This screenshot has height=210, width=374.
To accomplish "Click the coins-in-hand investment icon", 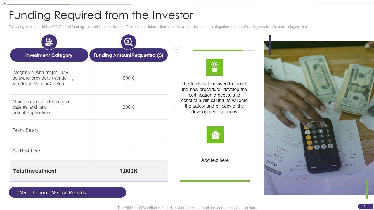I will [x=49, y=42].
